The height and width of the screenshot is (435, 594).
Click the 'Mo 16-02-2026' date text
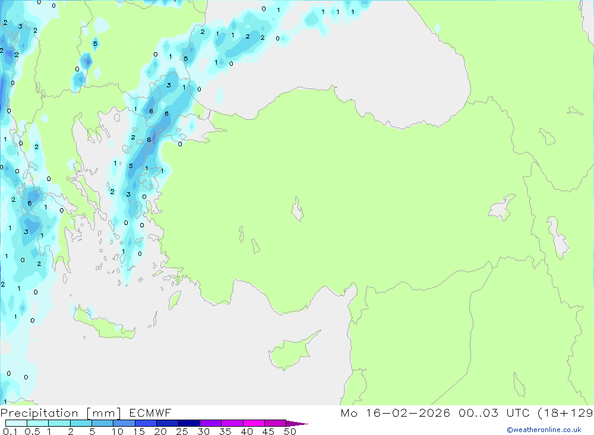pyautogui.click(x=395, y=413)
